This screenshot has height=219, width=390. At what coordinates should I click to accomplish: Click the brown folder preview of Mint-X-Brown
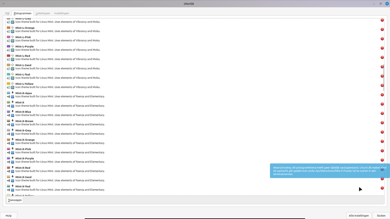point(9,121)
